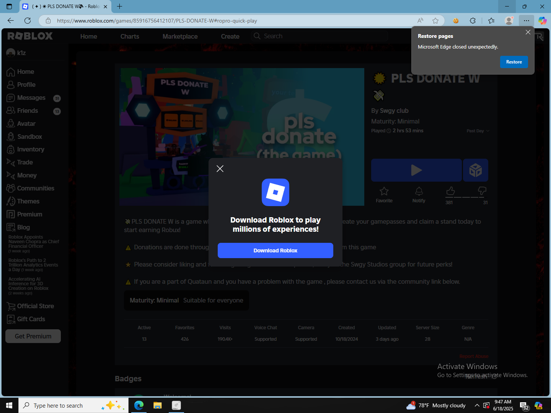
Task: Open Themes in the sidebar
Action: (23, 202)
